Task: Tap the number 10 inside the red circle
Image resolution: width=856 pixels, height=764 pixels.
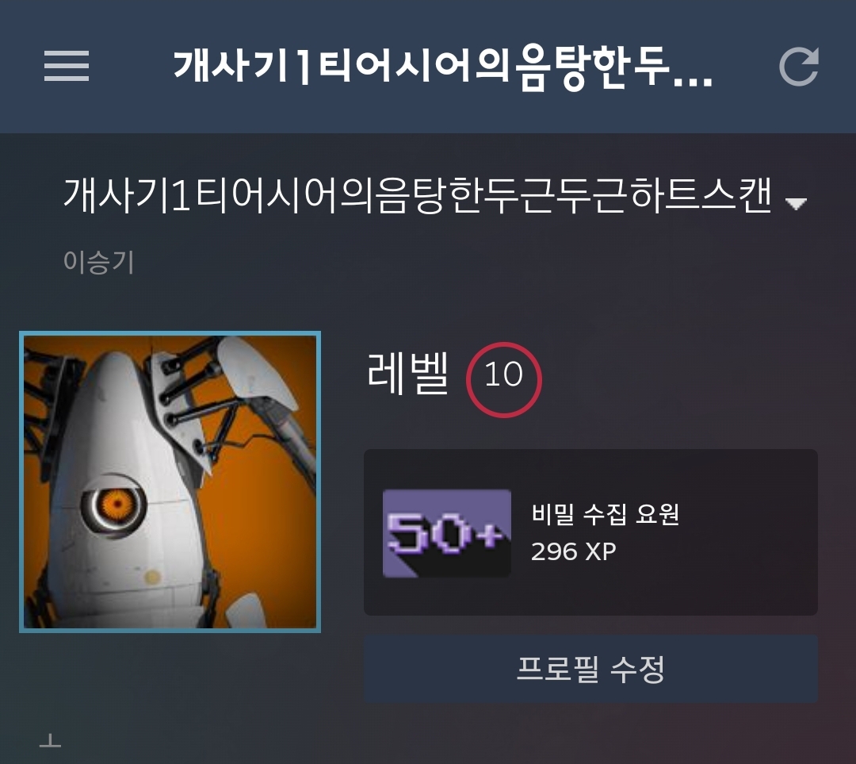Action: (503, 375)
